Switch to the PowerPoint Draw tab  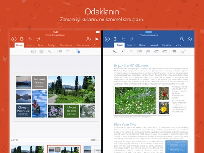point(40,45)
